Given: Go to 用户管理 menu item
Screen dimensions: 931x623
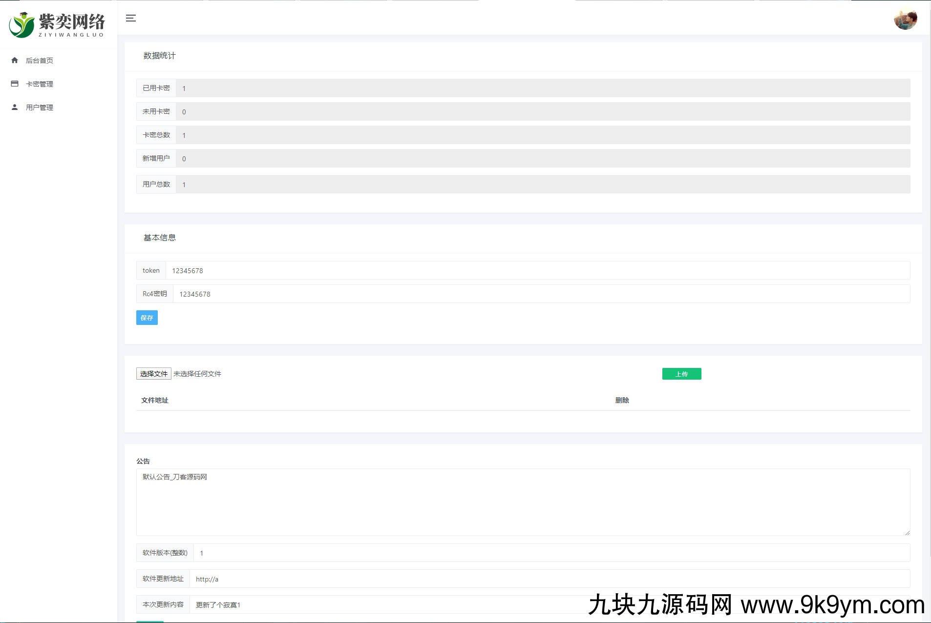Looking at the screenshot, I should tap(40, 107).
